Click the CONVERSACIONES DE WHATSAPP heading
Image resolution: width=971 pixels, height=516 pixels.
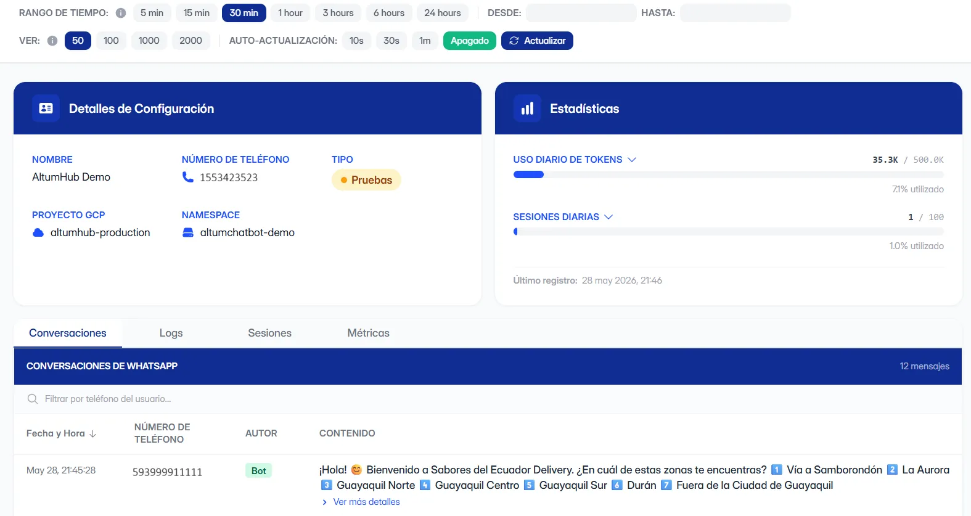pyautogui.click(x=102, y=366)
